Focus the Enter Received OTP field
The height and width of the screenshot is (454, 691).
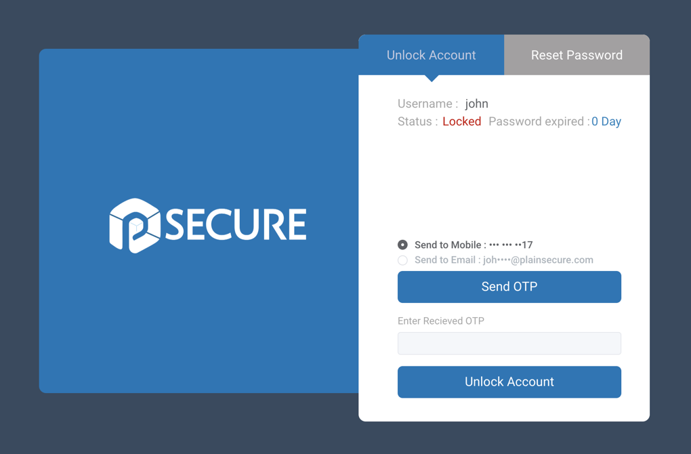(x=509, y=344)
